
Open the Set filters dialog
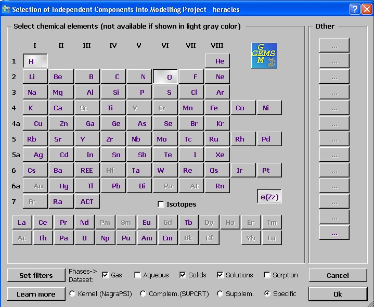[x=36, y=275]
